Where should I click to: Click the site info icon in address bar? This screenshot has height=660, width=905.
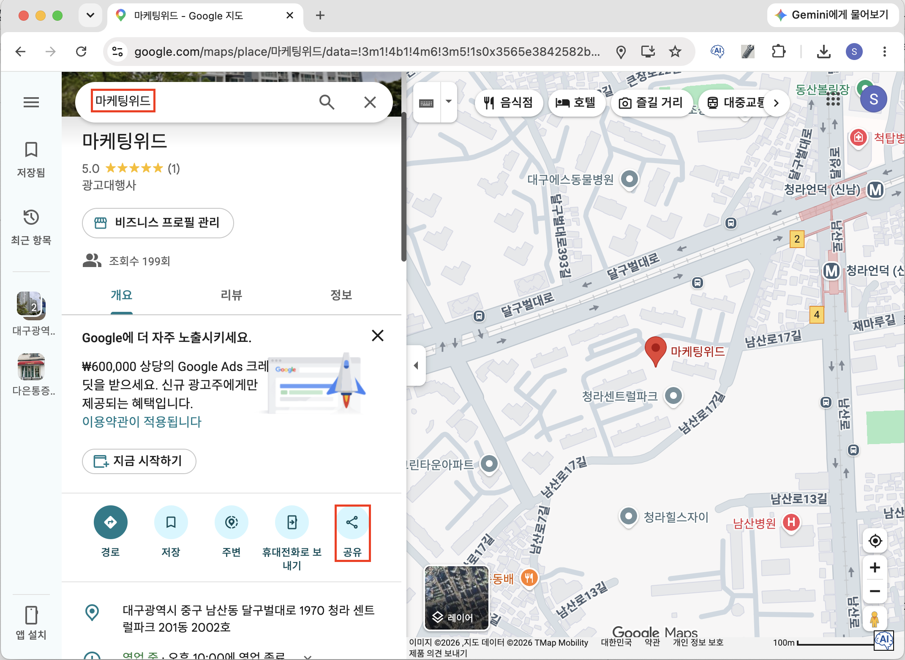click(117, 52)
